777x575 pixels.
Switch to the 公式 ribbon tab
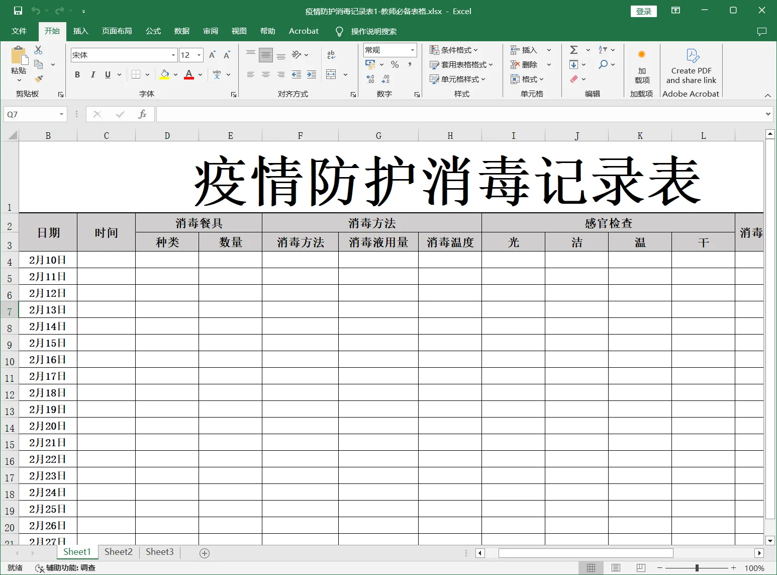click(x=153, y=31)
